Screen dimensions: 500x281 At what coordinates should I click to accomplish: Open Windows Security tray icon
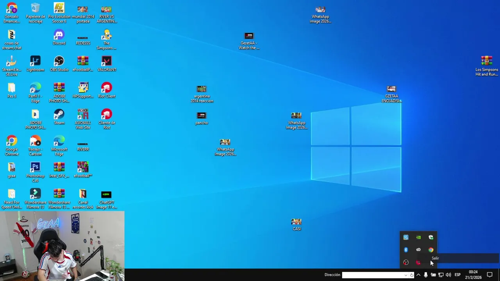pyautogui.click(x=431, y=237)
